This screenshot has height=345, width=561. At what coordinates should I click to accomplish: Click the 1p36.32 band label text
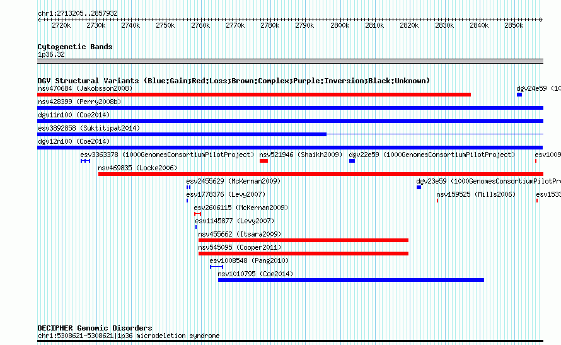point(51,54)
